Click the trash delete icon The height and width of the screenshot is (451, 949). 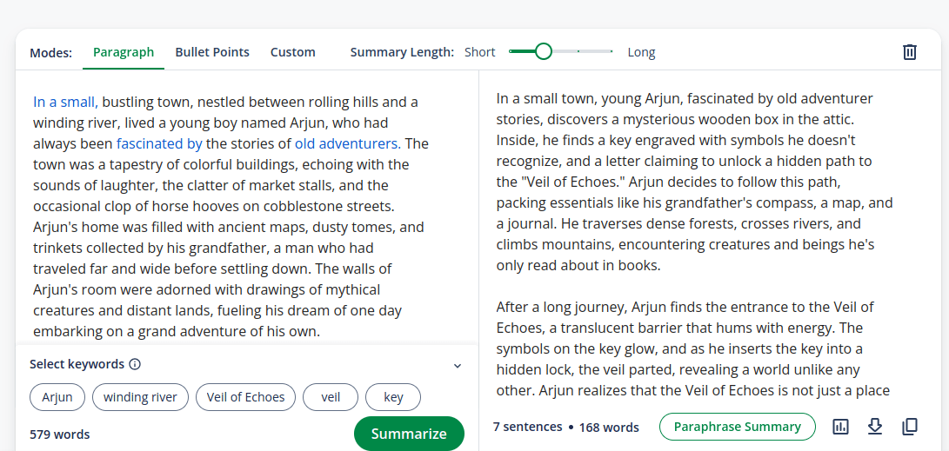[909, 52]
